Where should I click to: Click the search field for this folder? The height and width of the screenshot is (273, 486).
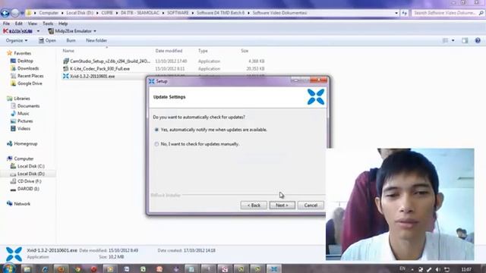pyautogui.click(x=448, y=13)
